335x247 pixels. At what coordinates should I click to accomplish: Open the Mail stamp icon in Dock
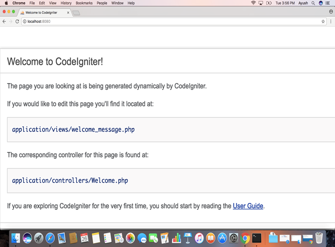62,238
